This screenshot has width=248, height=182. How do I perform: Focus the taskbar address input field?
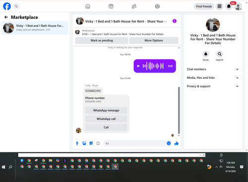109,155
